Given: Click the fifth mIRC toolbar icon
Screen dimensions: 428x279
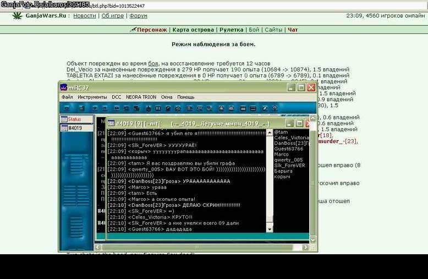Looking at the screenshot, I should tap(117, 108).
